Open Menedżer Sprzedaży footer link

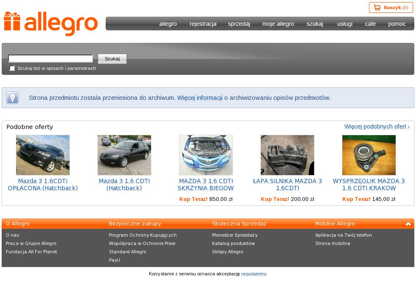pyautogui.click(x=235, y=235)
